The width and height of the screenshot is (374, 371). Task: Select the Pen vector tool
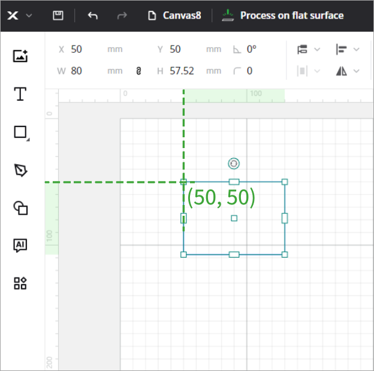pos(21,170)
